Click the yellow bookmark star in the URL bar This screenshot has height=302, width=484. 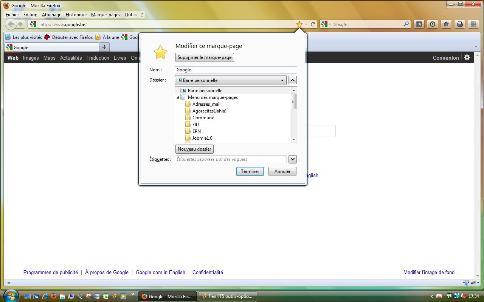(x=299, y=24)
